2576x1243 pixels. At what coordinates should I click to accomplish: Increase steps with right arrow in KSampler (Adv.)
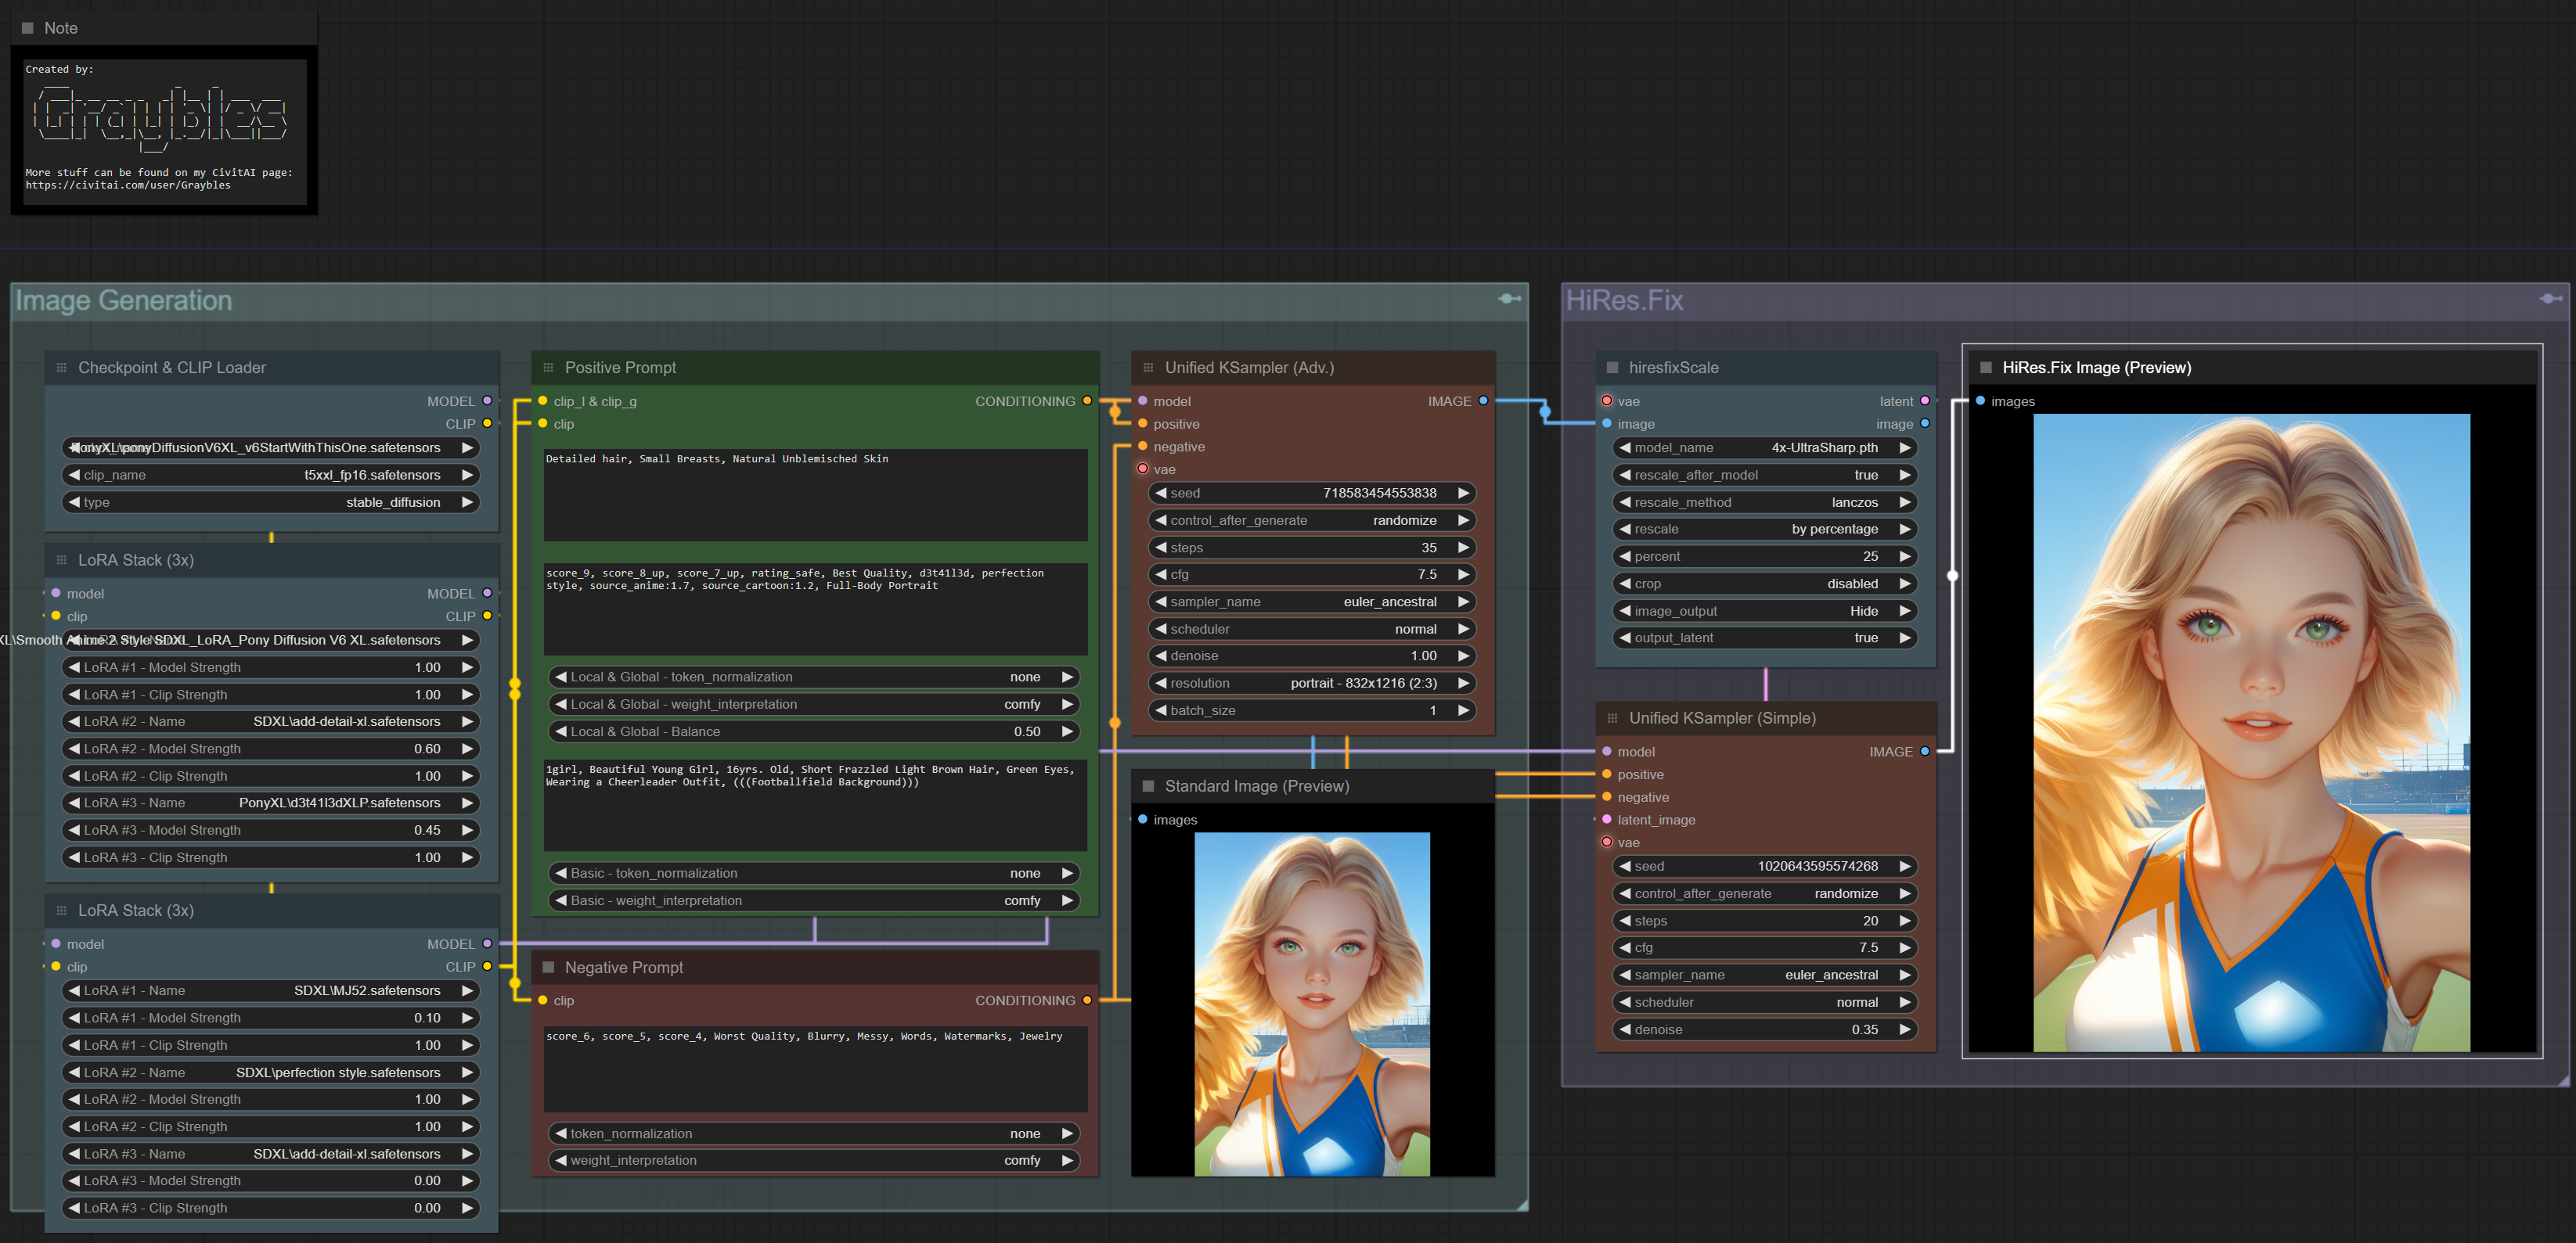(1463, 548)
